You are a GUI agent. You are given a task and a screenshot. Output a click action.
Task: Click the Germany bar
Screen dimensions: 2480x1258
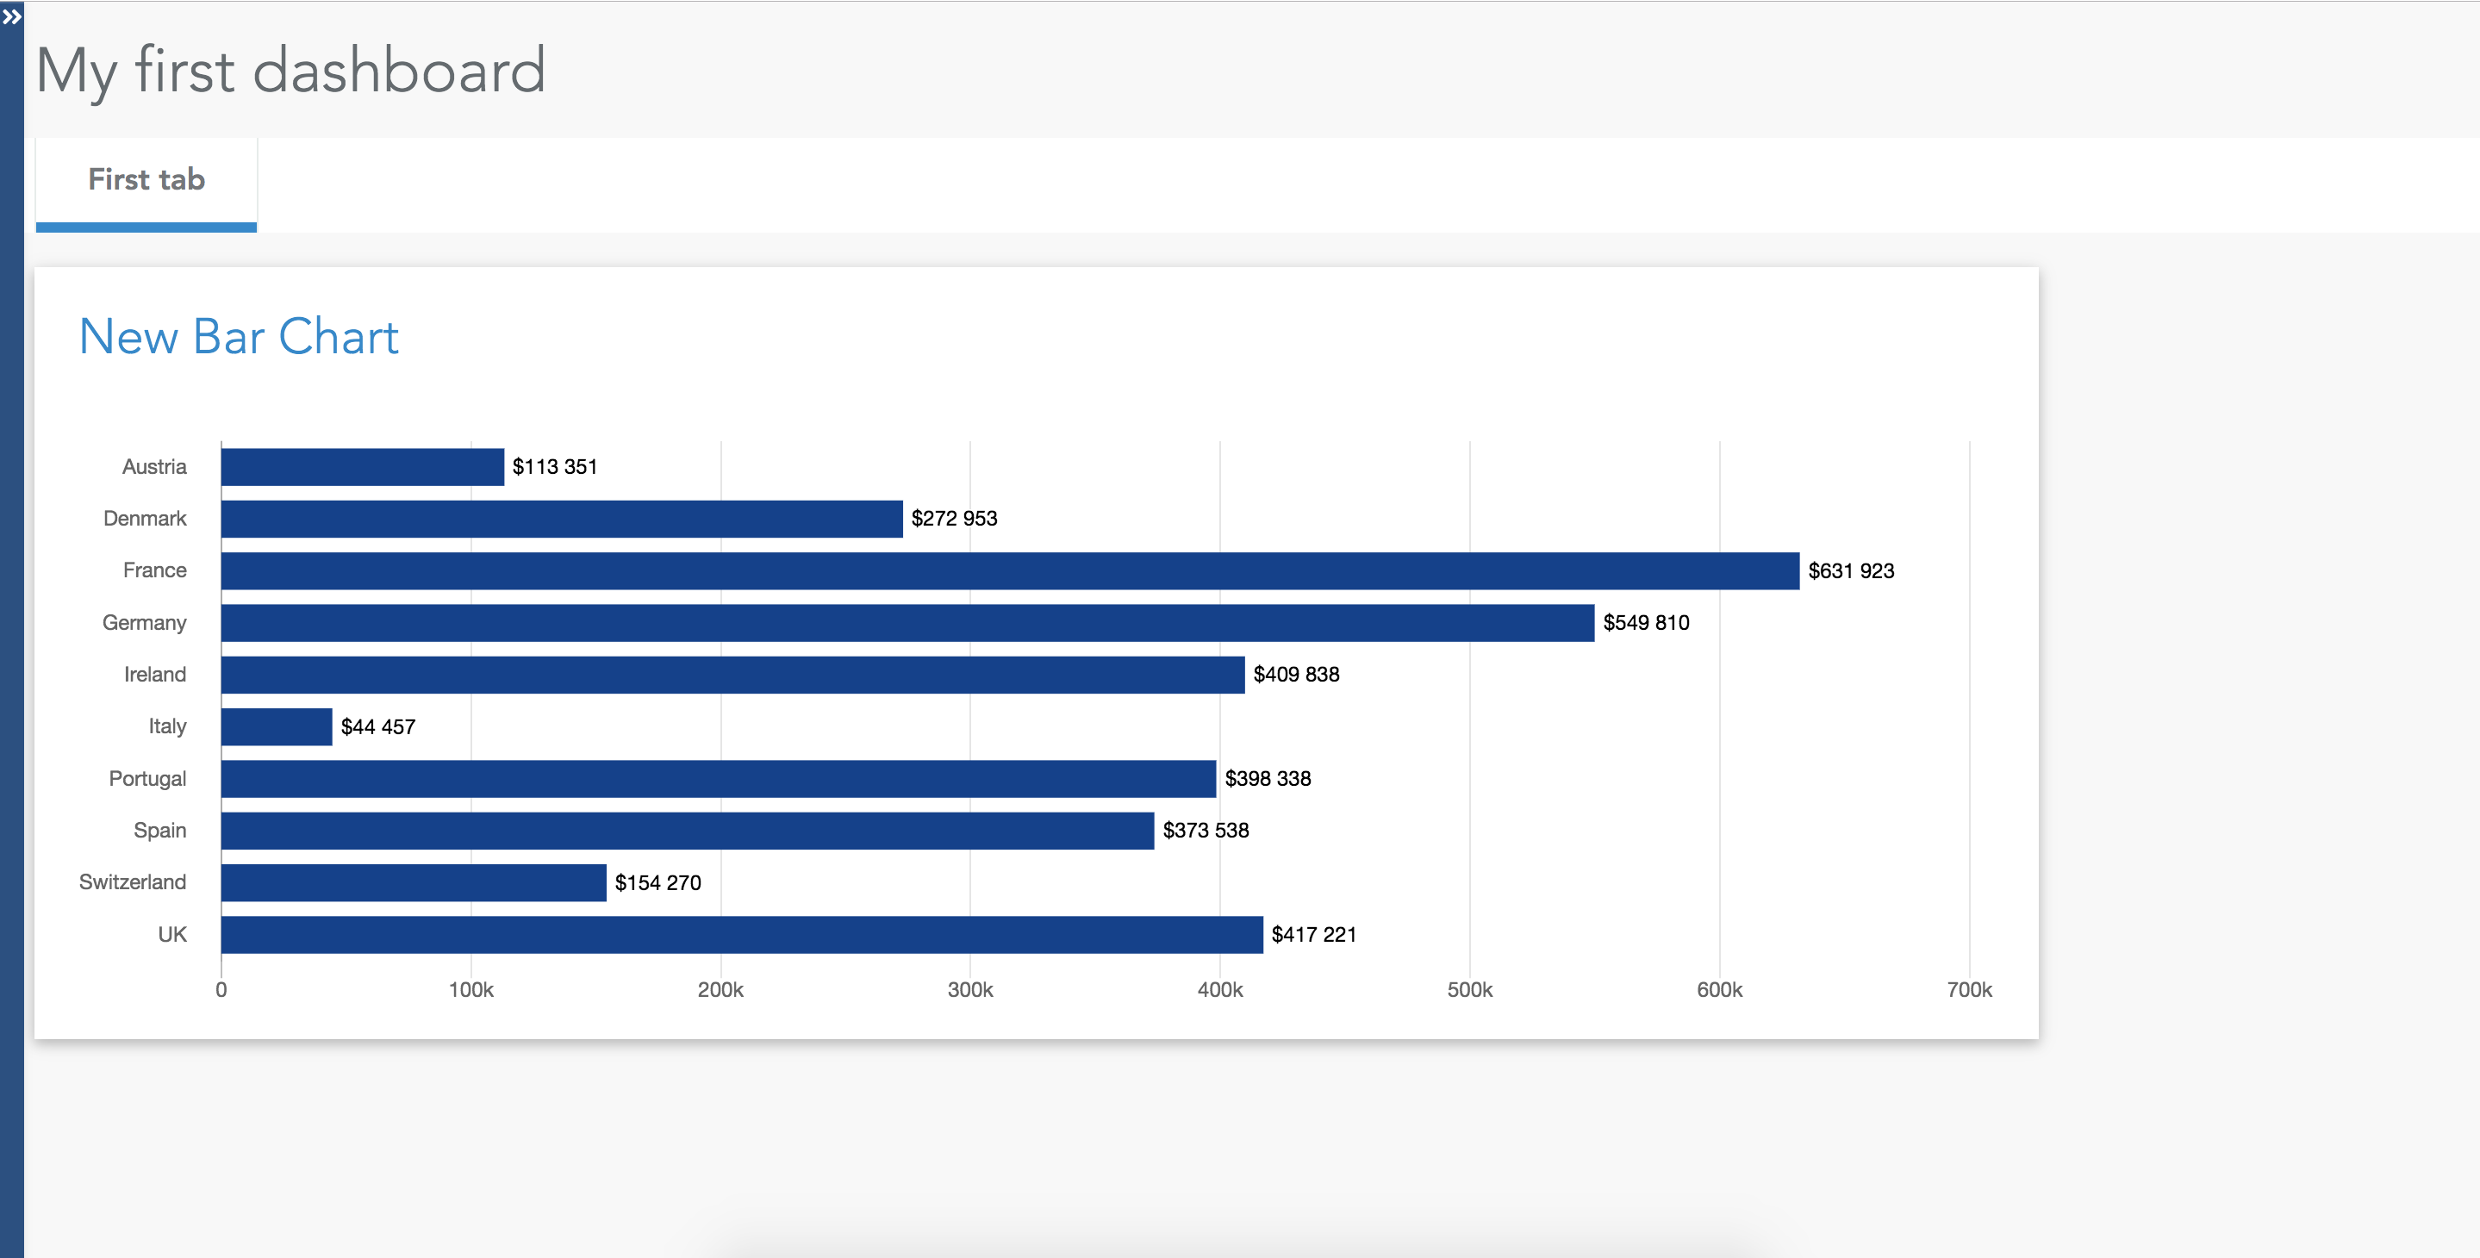click(x=908, y=623)
